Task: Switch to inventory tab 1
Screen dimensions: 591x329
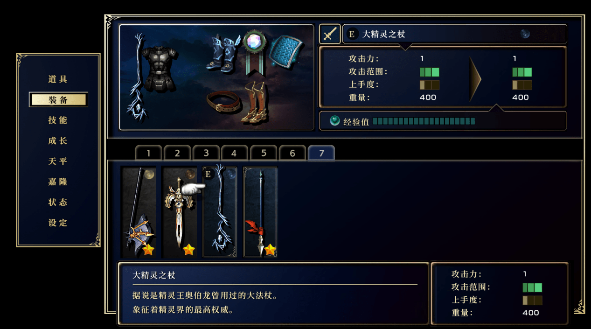Action: (148, 153)
